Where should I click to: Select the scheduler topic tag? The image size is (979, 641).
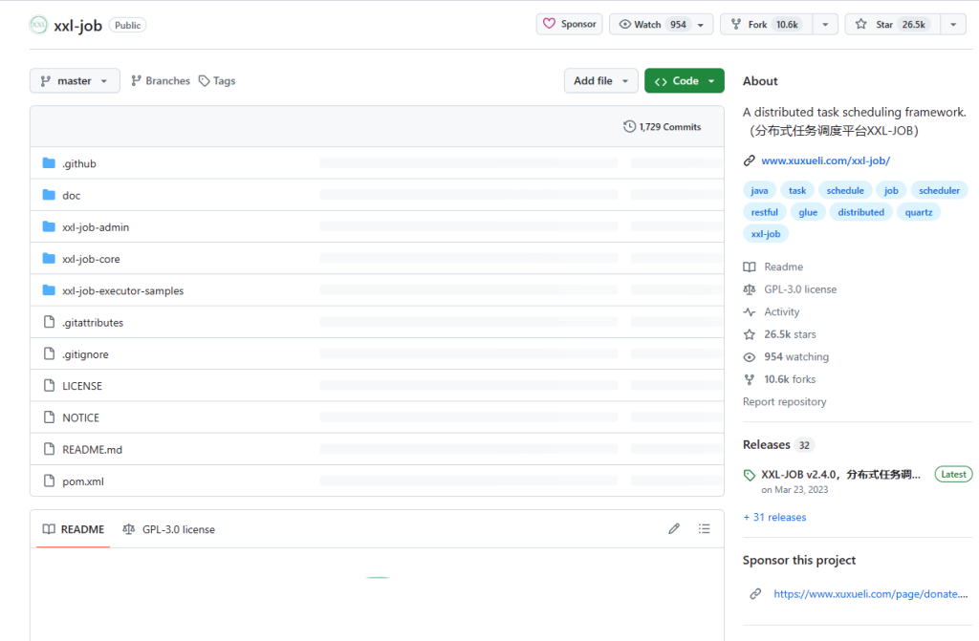[x=939, y=190]
